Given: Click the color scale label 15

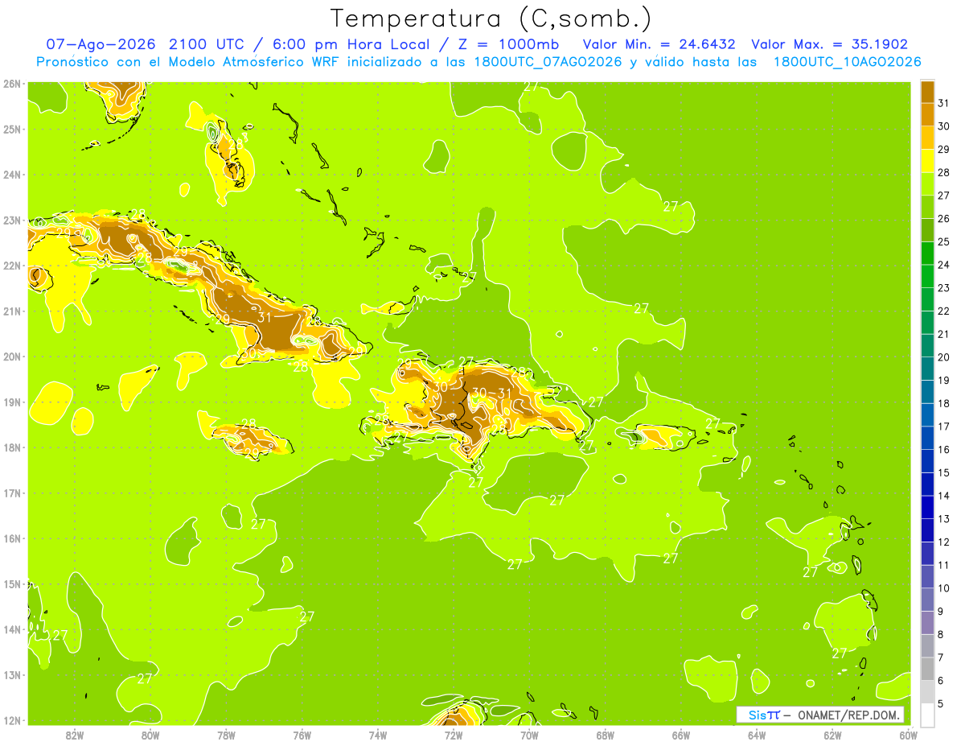Looking at the screenshot, I should pyautogui.click(x=943, y=472).
